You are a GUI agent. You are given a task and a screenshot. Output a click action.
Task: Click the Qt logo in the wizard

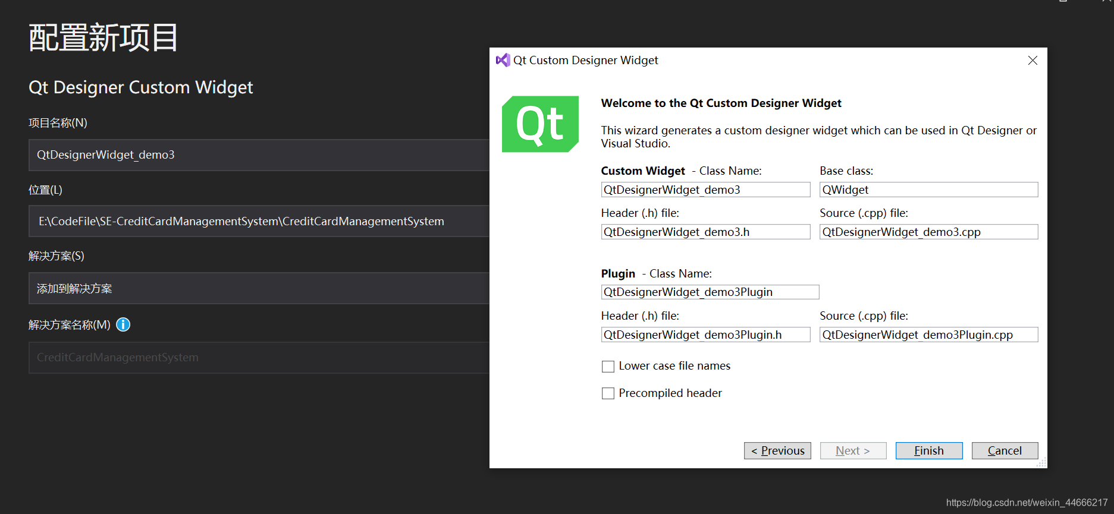coord(540,124)
